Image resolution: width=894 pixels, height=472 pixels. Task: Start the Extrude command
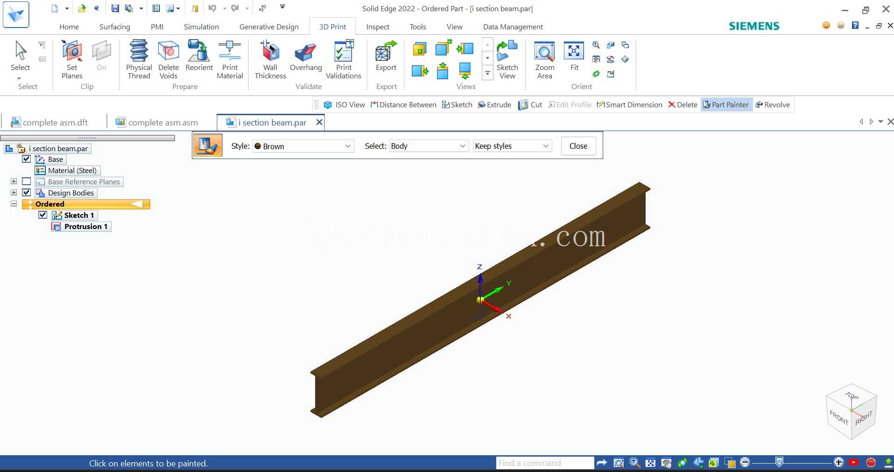click(x=494, y=105)
